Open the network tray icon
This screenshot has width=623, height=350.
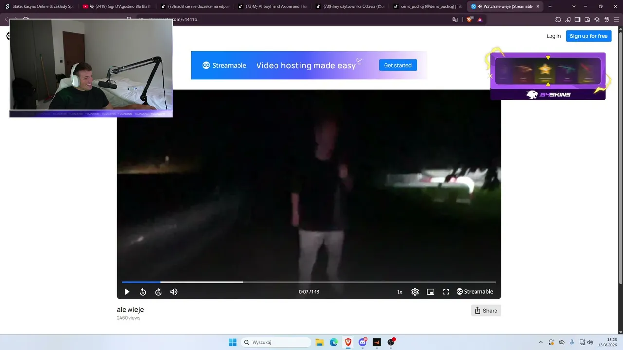(x=582, y=342)
